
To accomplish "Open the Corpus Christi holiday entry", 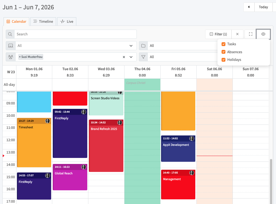I will (x=136, y=83).
